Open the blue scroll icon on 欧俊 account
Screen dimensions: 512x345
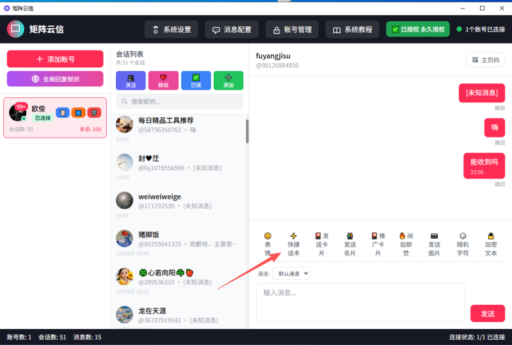point(63,113)
